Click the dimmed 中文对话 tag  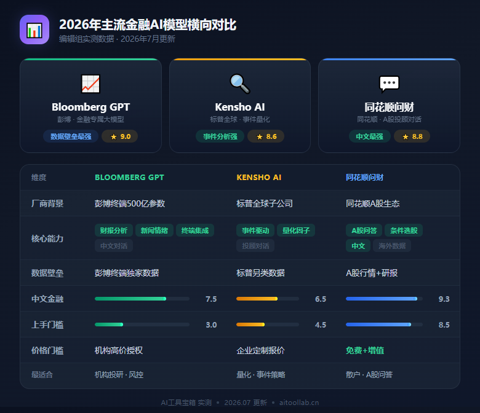pos(114,246)
